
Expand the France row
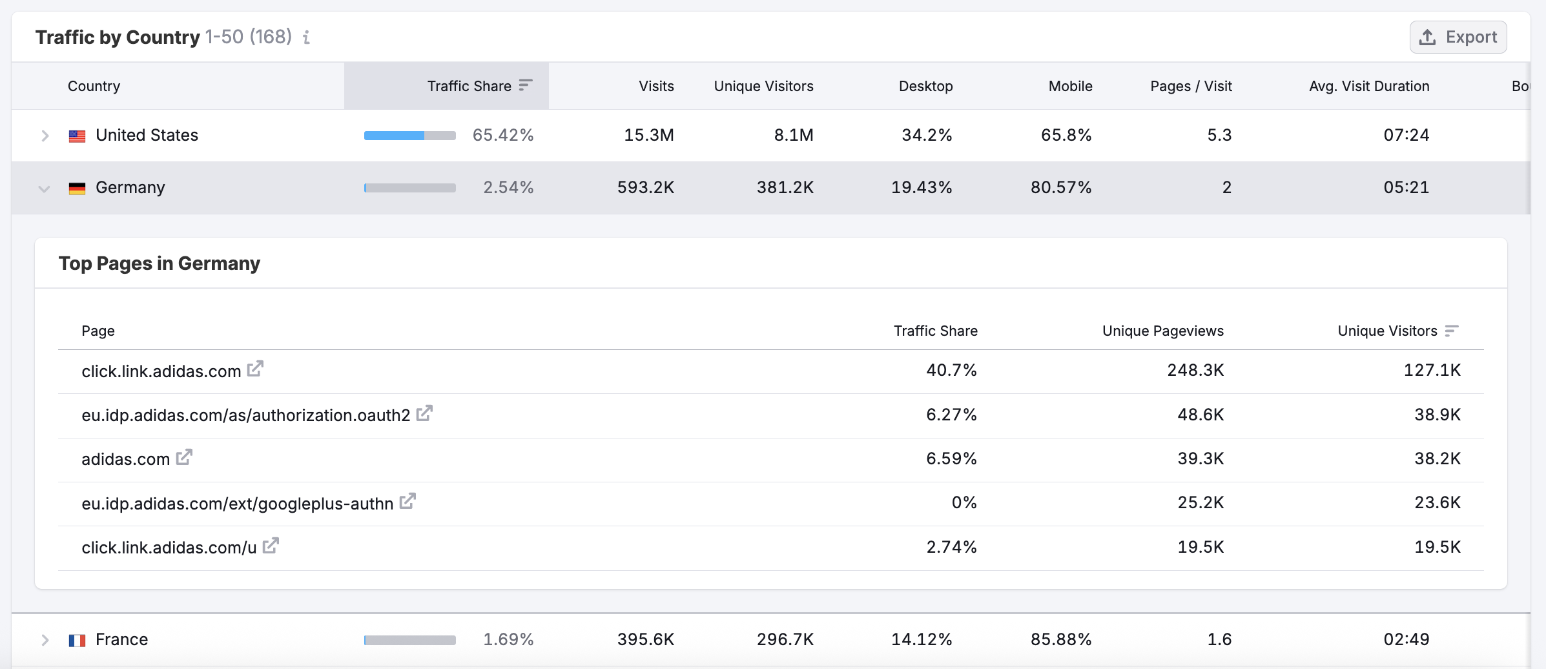[45, 640]
